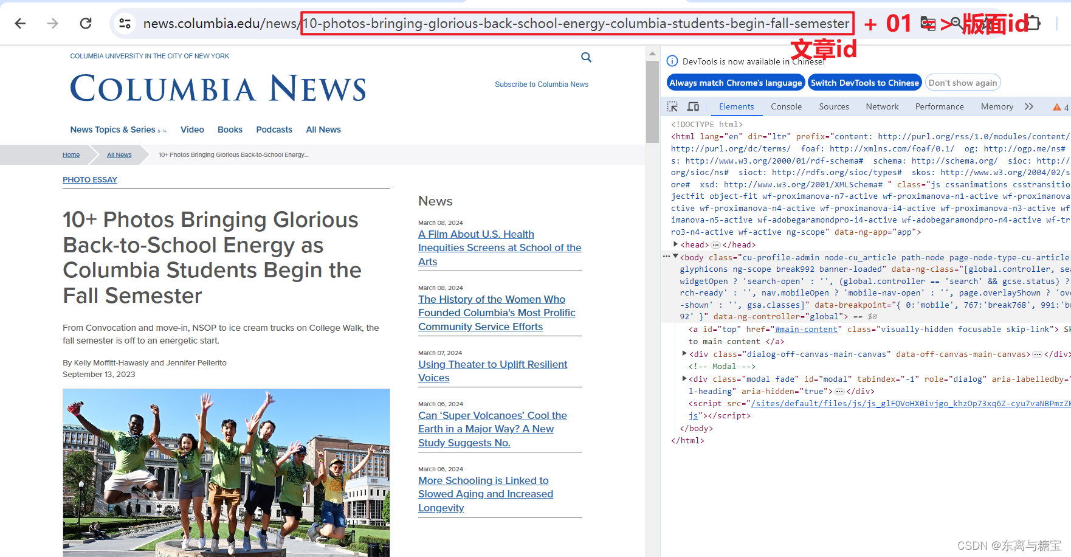Collapse the body element node

pos(675,257)
